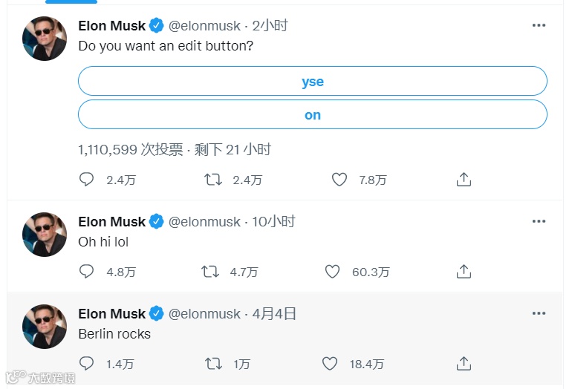Share the edit button poll tweet

click(x=464, y=180)
